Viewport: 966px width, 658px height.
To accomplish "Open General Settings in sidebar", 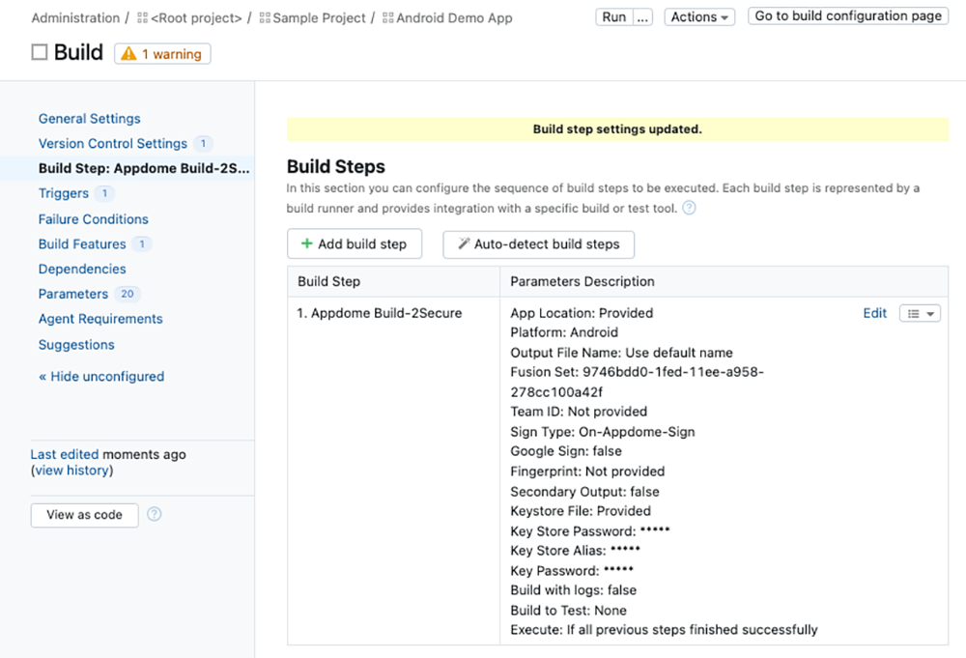I will pyautogui.click(x=89, y=118).
